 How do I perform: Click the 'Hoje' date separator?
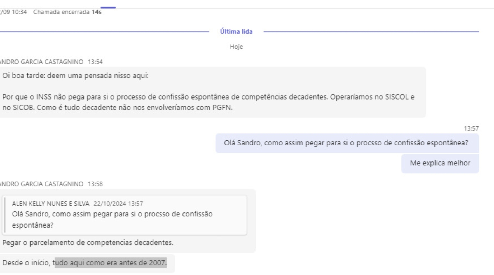pyautogui.click(x=236, y=47)
